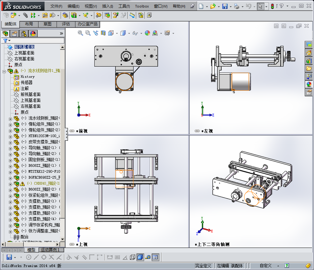Click the File Explorer folder icon in task pane
Image resolution: width=314 pixels, height=270 pixels.
pyautogui.click(x=309, y=69)
